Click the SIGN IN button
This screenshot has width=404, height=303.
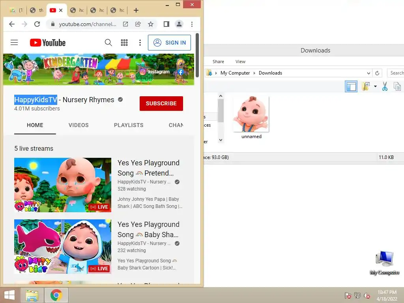pyautogui.click(x=169, y=43)
